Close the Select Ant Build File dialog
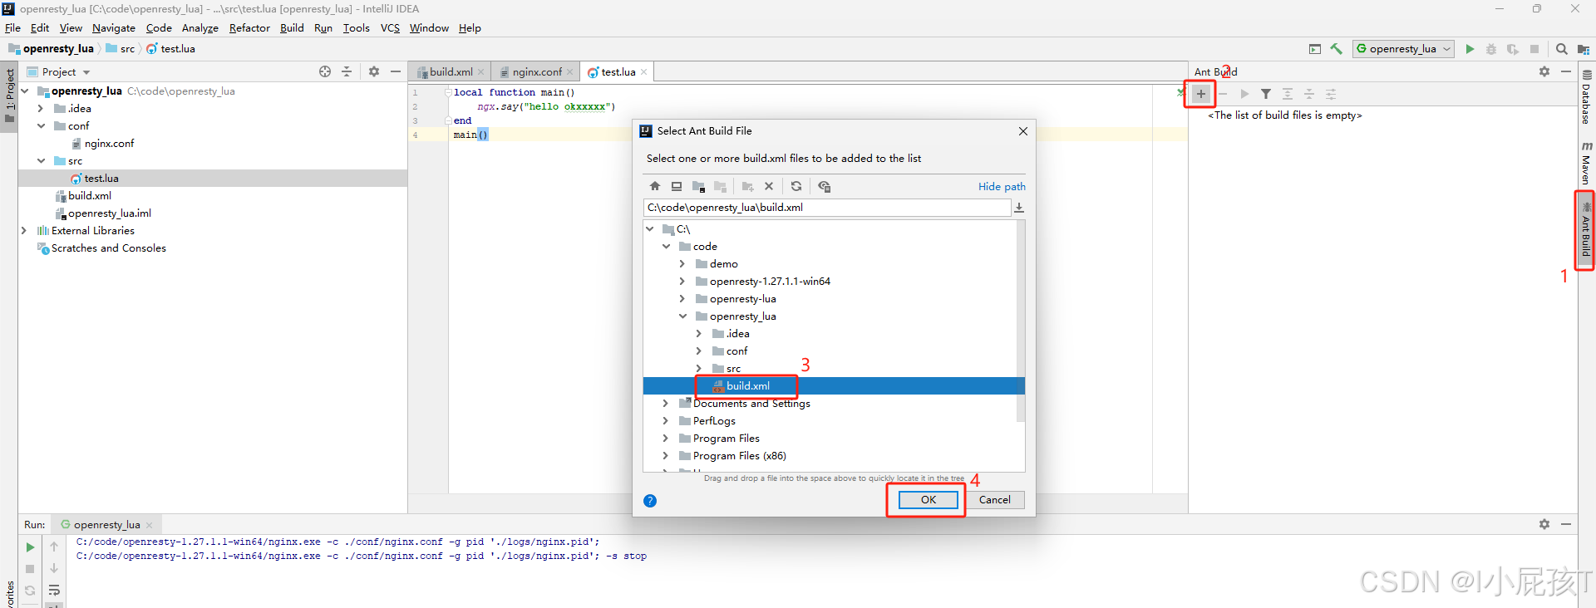The height and width of the screenshot is (608, 1596). point(1023,131)
